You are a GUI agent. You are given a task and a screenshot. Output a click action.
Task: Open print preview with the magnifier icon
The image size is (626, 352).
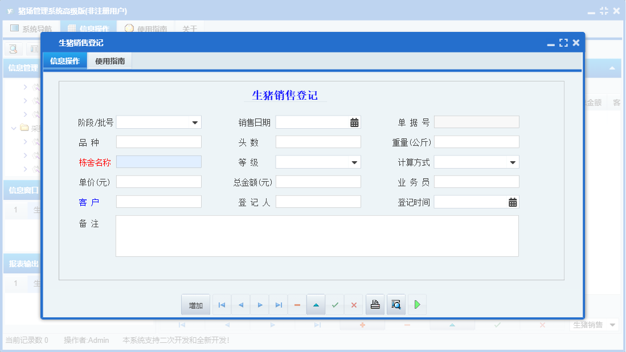tap(396, 305)
